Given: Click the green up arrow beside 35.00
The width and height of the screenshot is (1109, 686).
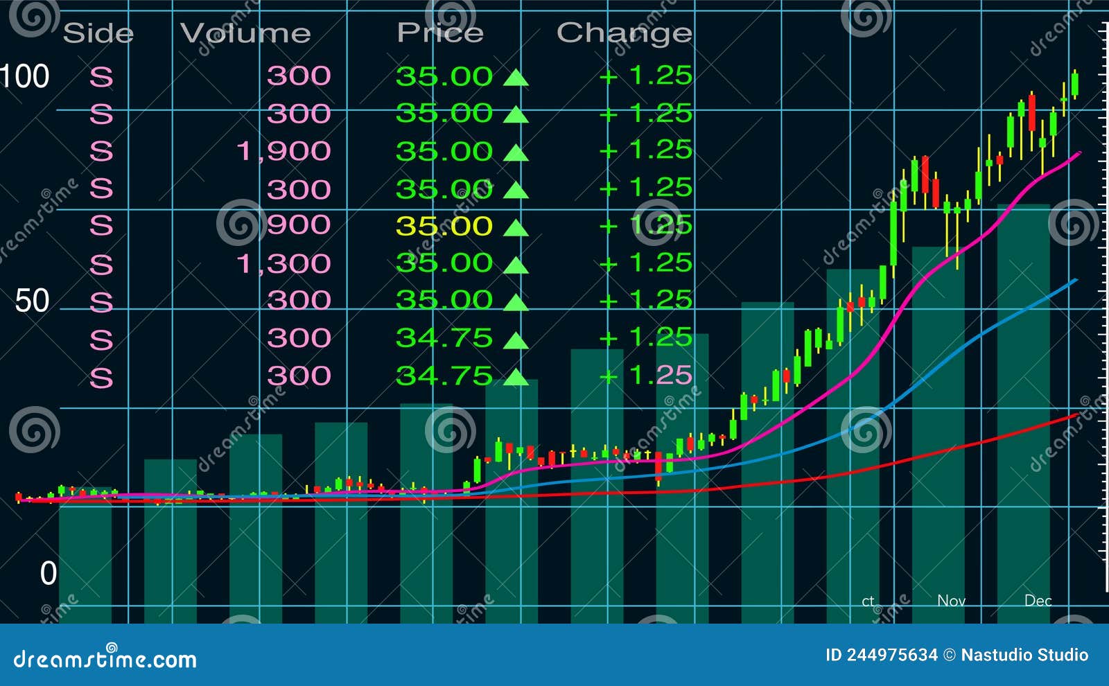Looking at the screenshot, I should click(516, 76).
